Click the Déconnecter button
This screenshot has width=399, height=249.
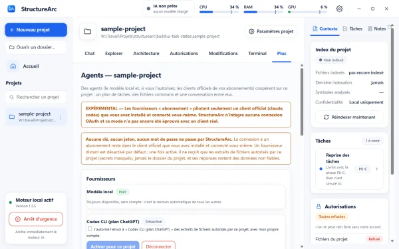pos(158,246)
